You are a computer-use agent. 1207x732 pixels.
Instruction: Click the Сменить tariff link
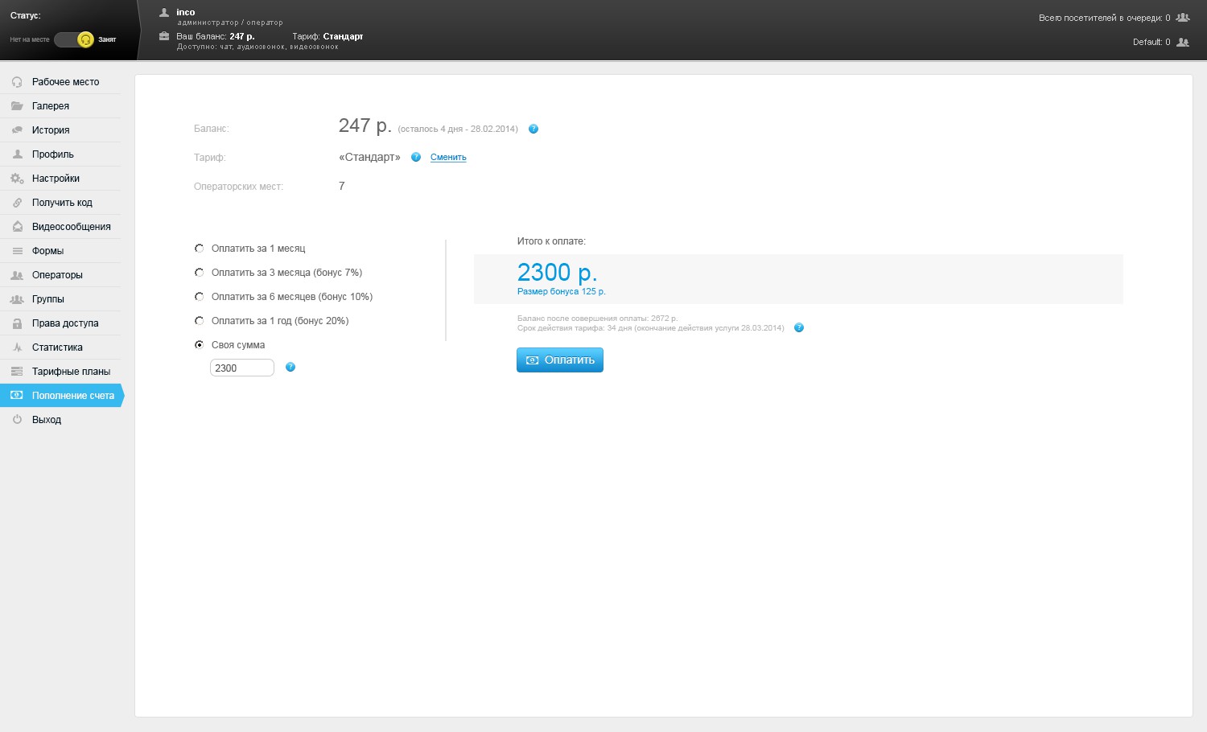[448, 158]
